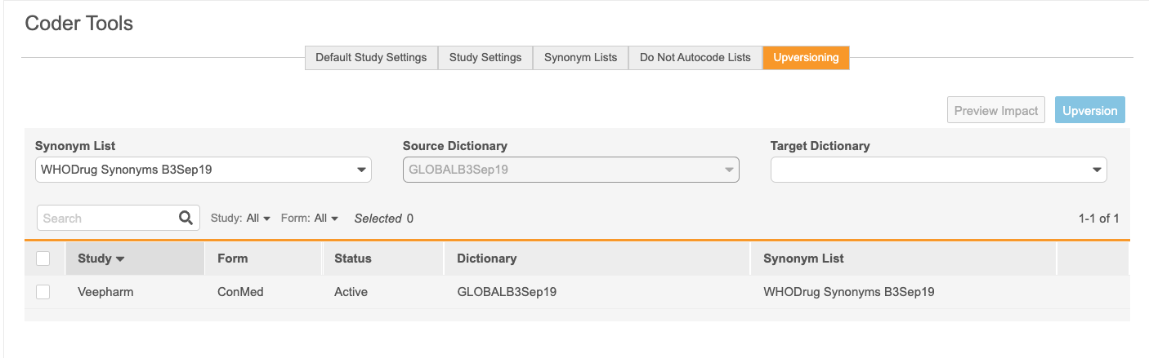Expand the Study: All filter

[x=240, y=219]
